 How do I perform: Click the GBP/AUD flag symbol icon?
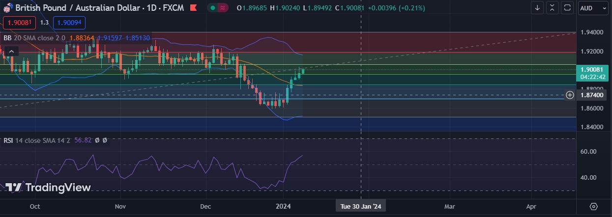pyautogui.click(x=7, y=7)
